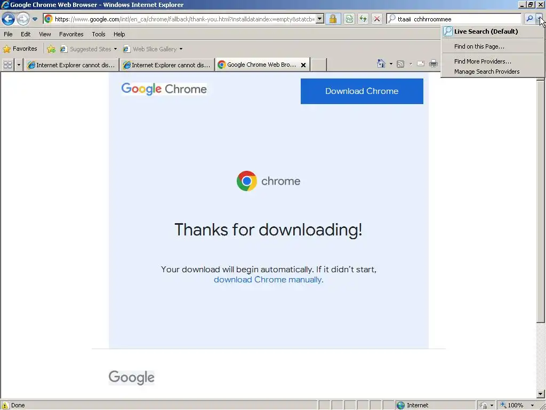Viewport: 546px width, 410px height.
Task: Close the Google Chrome Web Browser tab
Action: pyautogui.click(x=303, y=65)
